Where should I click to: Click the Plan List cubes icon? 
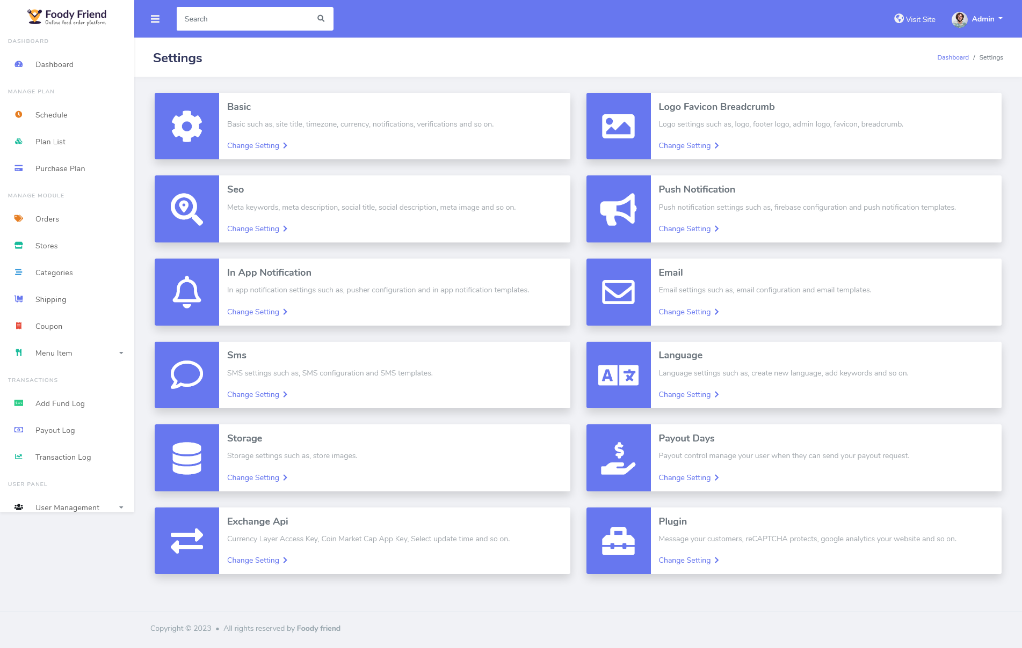click(x=19, y=142)
